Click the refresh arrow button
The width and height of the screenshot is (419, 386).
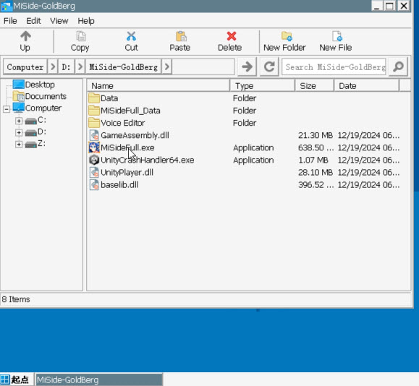269,67
